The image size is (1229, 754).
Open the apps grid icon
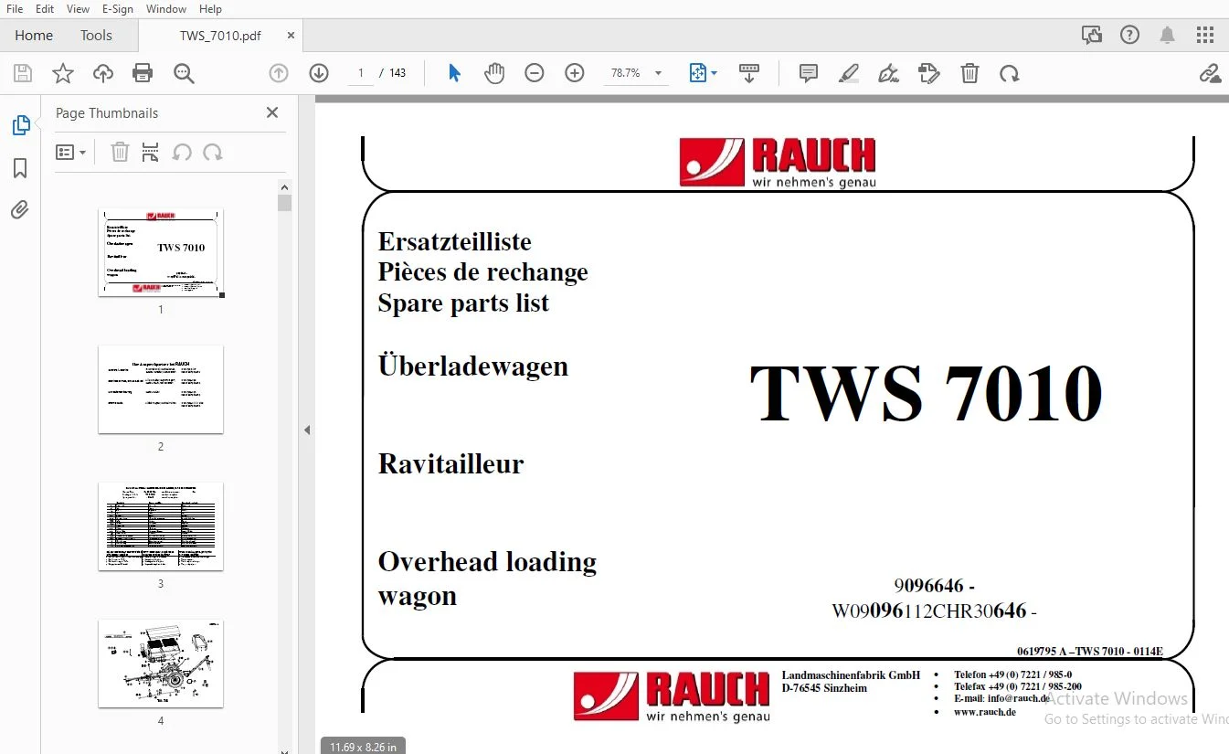coord(1205,36)
